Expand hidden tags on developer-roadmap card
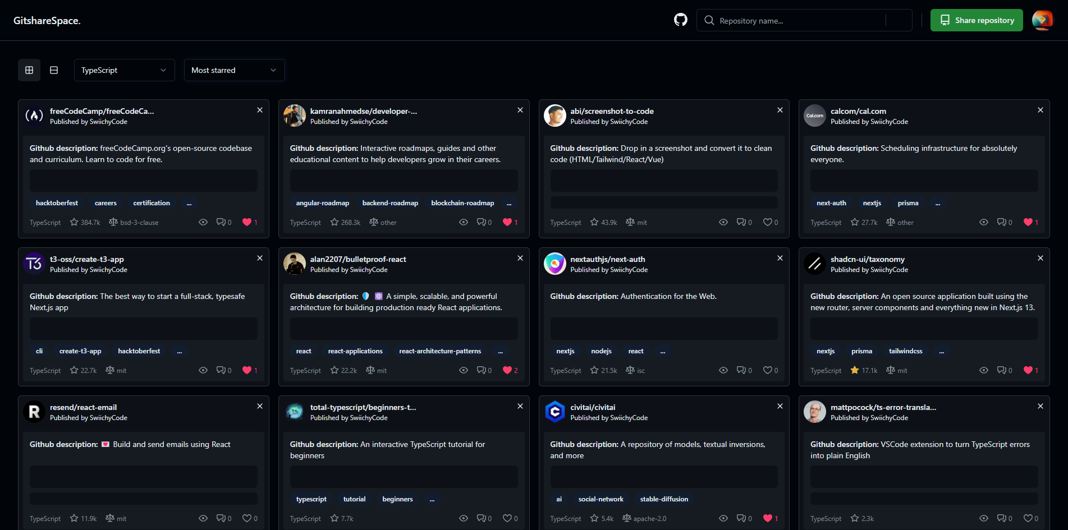1068x530 pixels. click(x=508, y=203)
